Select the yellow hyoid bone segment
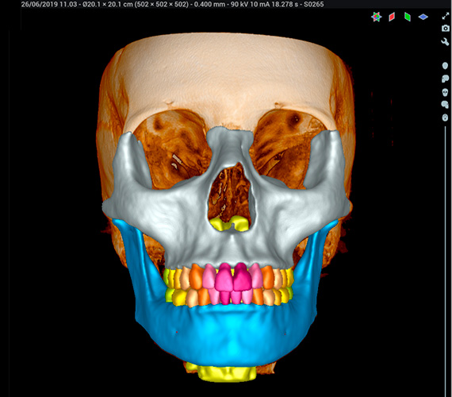This screenshot has width=452, height=397. tap(226, 373)
